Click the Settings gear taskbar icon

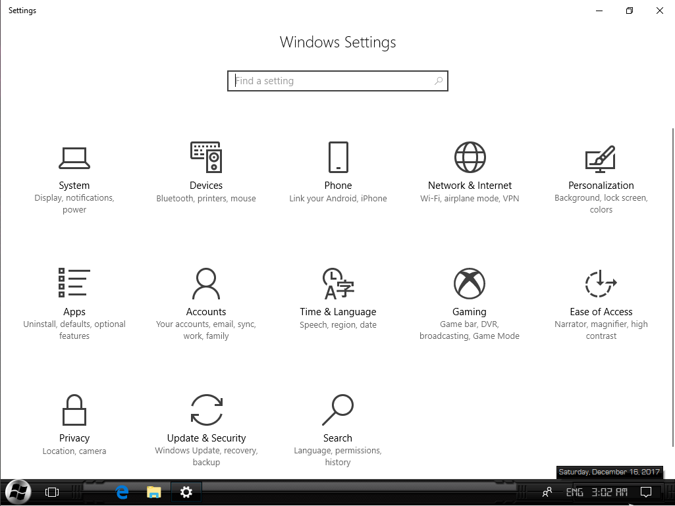click(186, 492)
